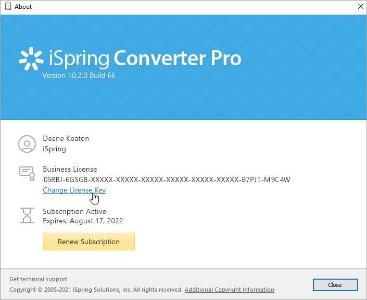
Task: Click the iSpring company name under user
Action: pyautogui.click(x=54, y=149)
